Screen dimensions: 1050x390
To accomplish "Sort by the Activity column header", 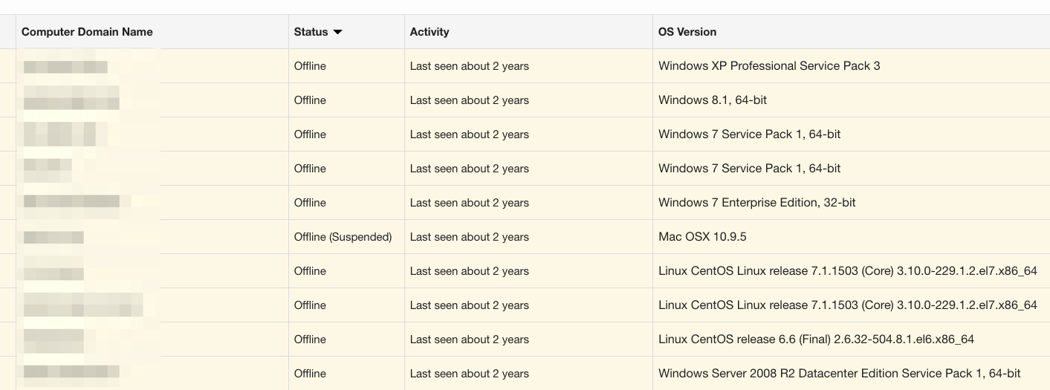I will pyautogui.click(x=430, y=32).
